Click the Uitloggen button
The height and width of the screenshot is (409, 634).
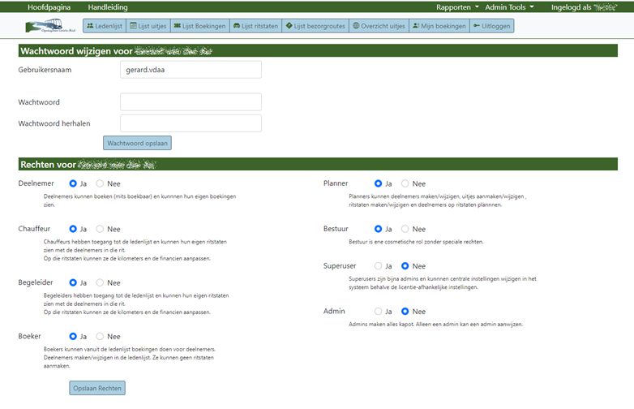coord(493,26)
